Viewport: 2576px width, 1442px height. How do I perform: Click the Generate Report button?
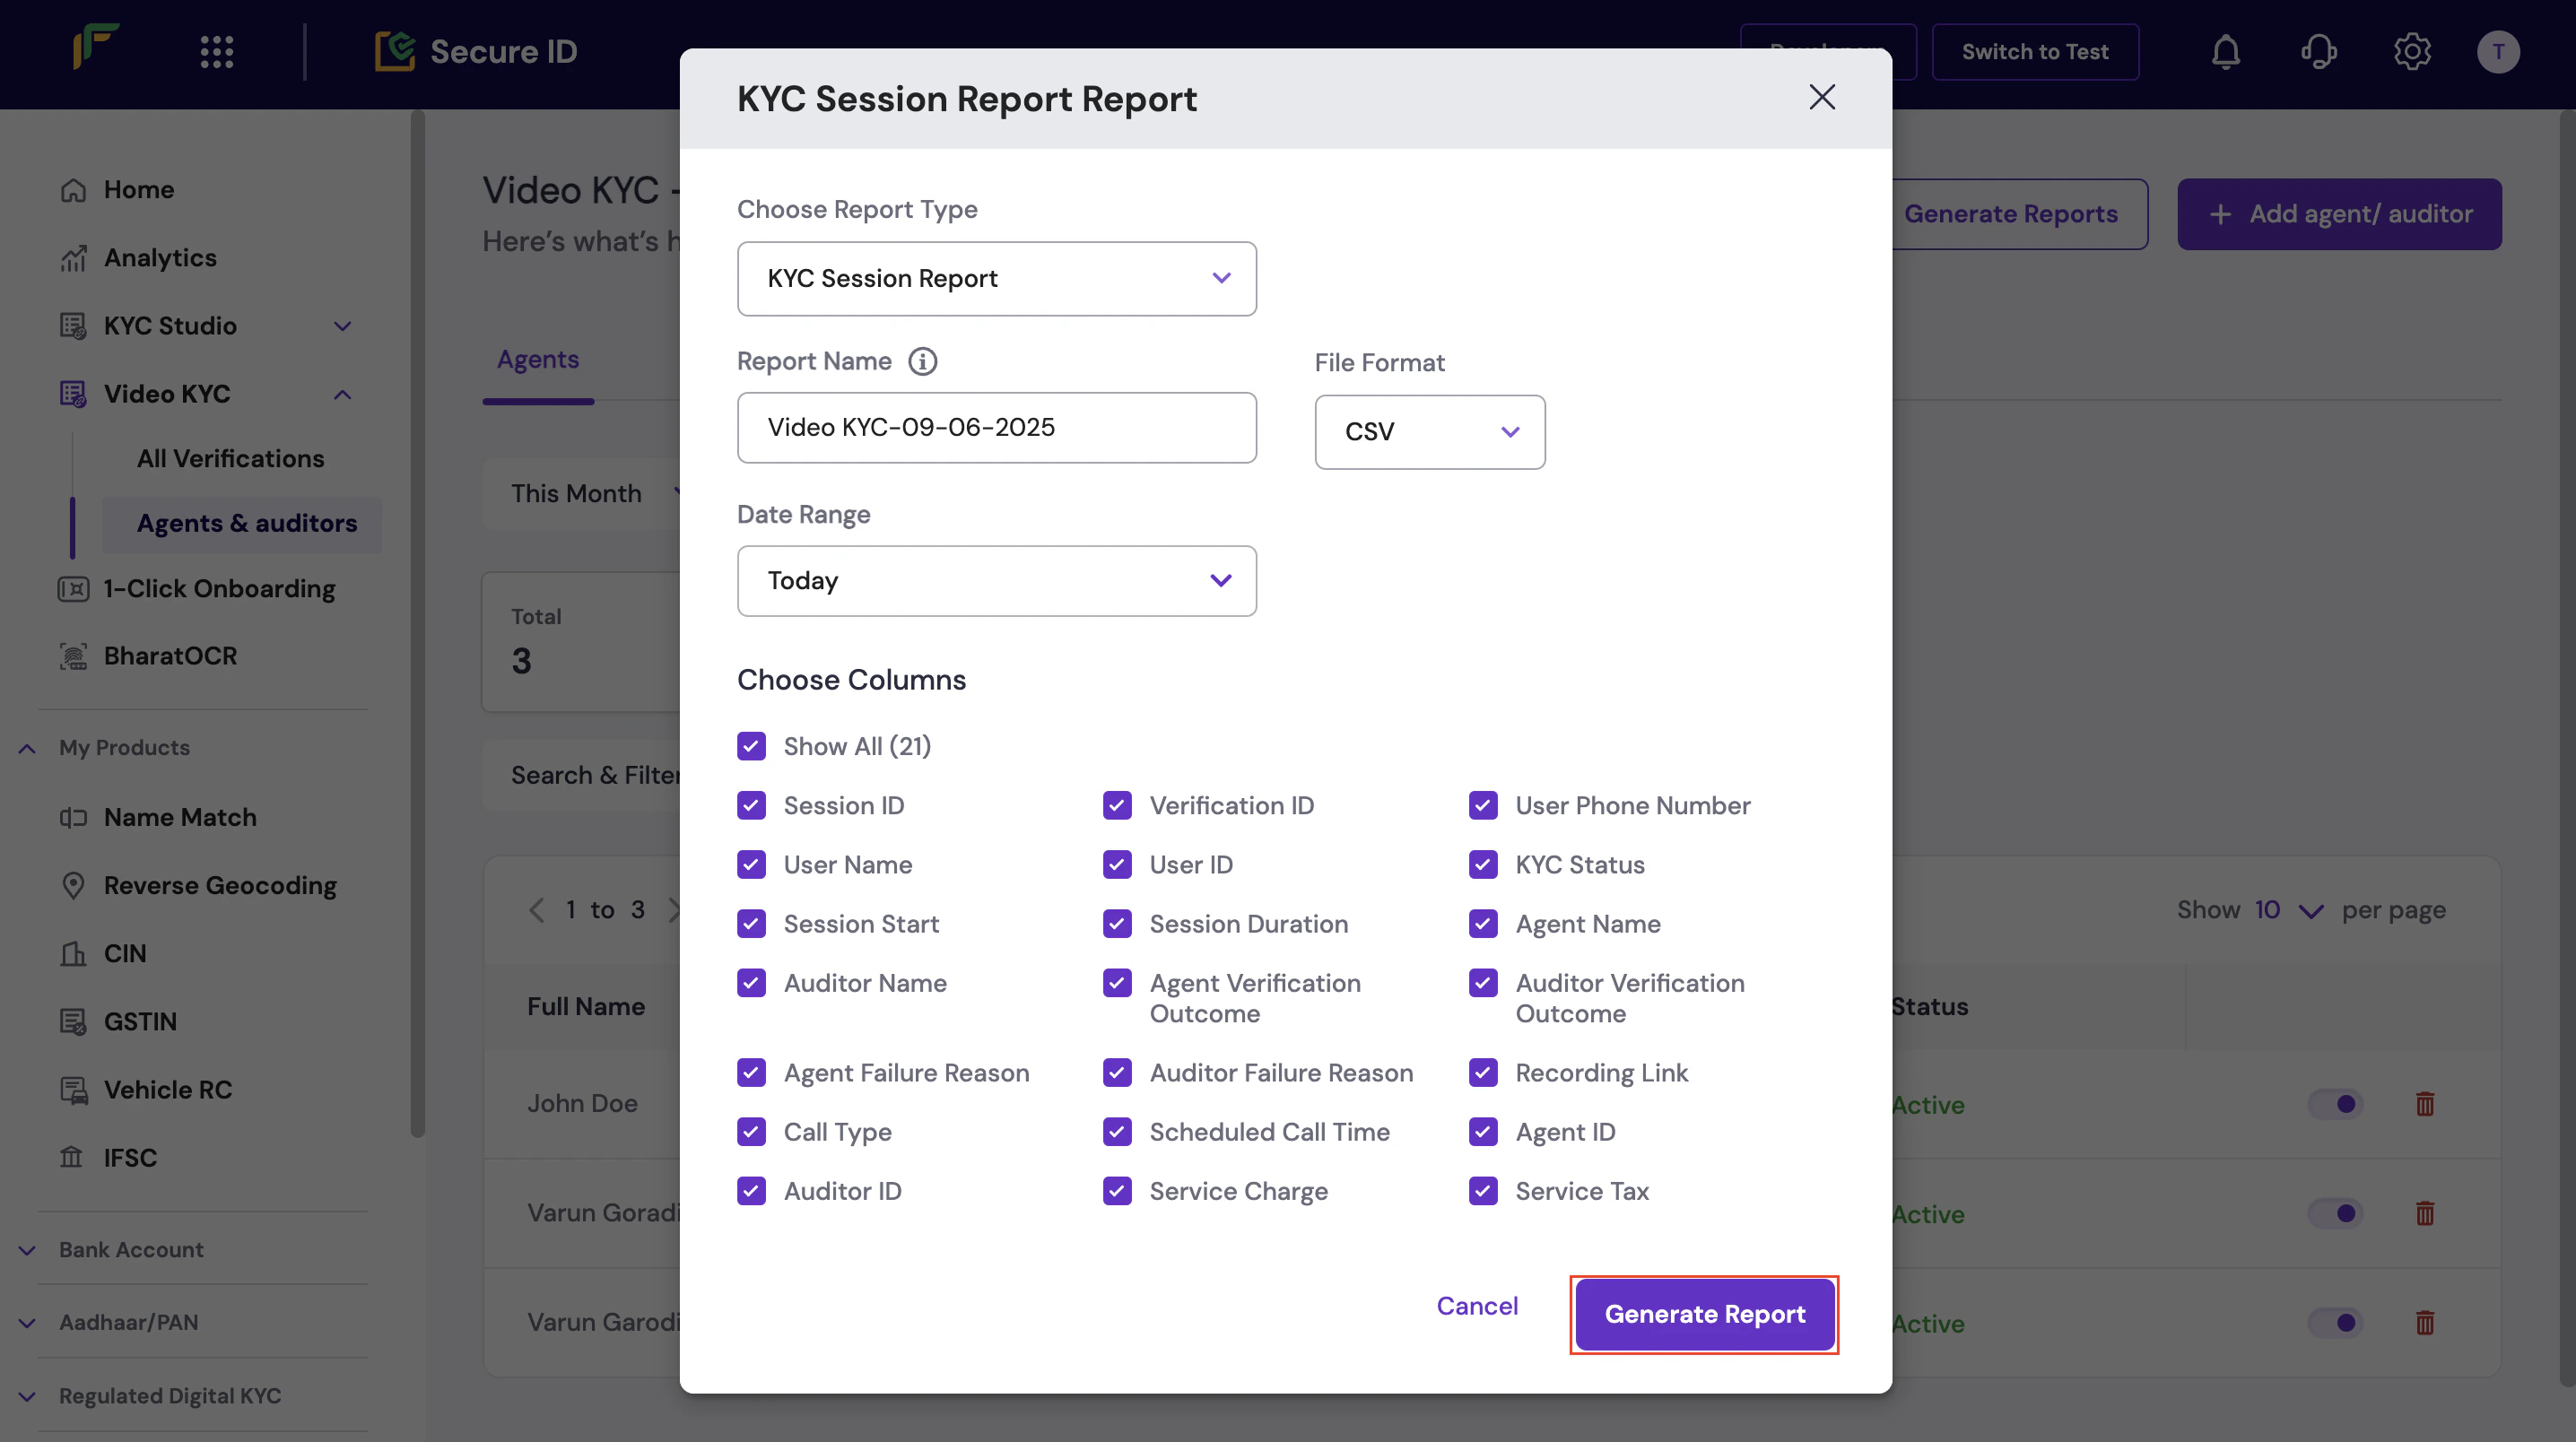[1704, 1314]
